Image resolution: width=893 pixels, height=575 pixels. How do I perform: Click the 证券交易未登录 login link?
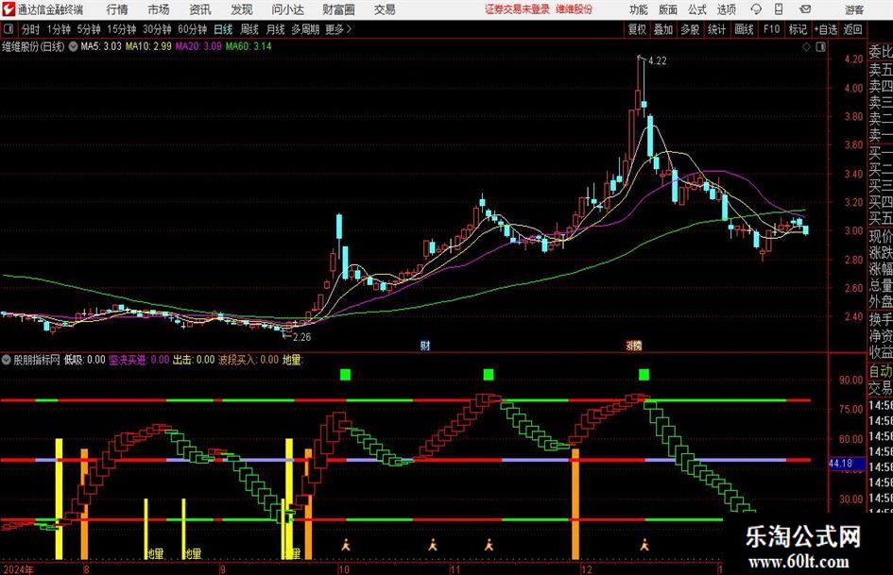(517, 9)
